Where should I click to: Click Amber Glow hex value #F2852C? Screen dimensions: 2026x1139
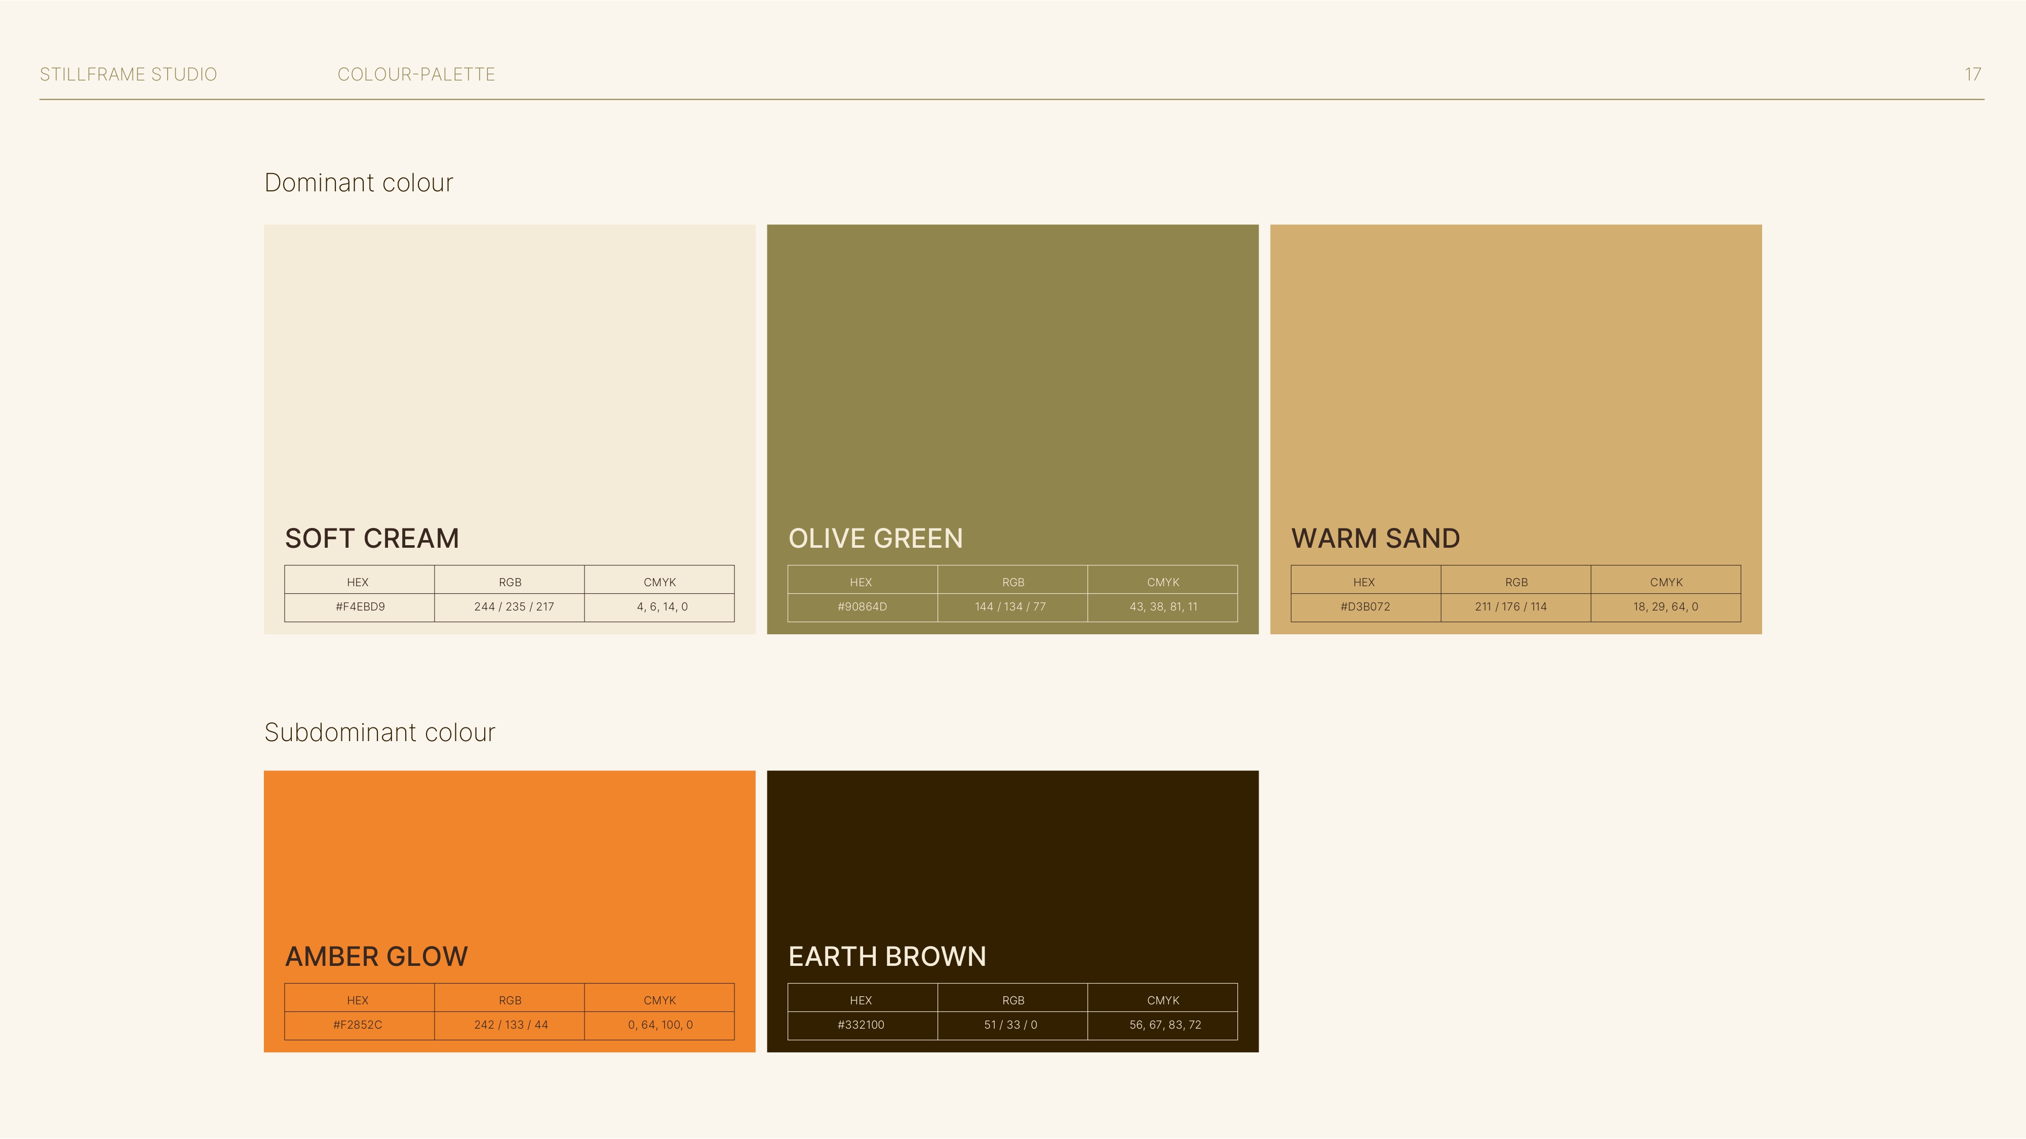[358, 1025]
